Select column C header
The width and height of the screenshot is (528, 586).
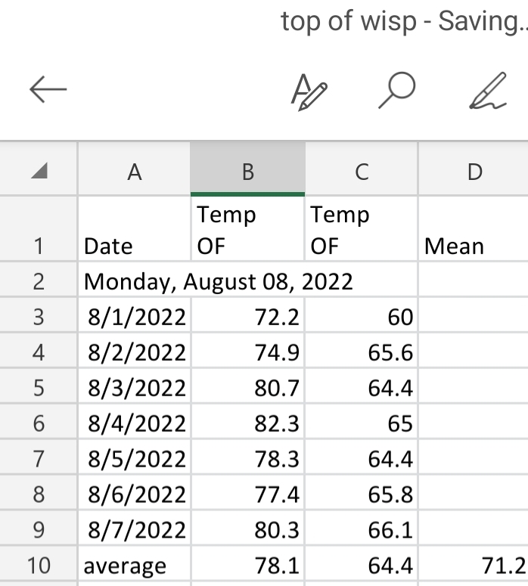coord(362,170)
